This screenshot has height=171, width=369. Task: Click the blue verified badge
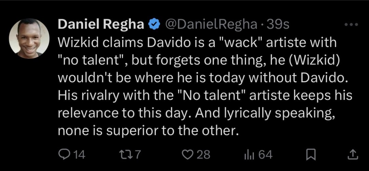(153, 24)
